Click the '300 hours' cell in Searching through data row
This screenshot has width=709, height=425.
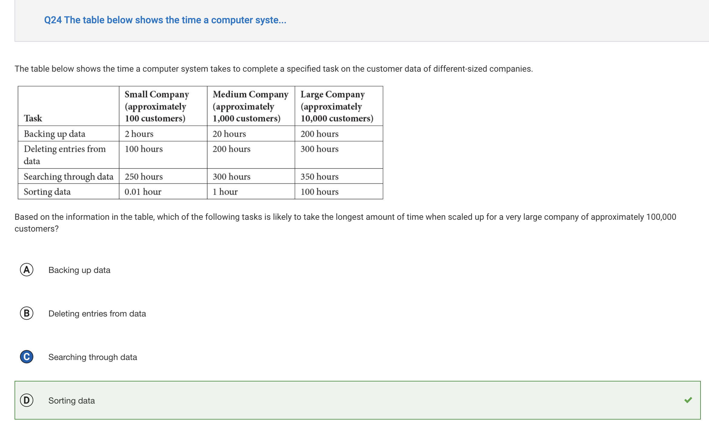[x=251, y=176]
